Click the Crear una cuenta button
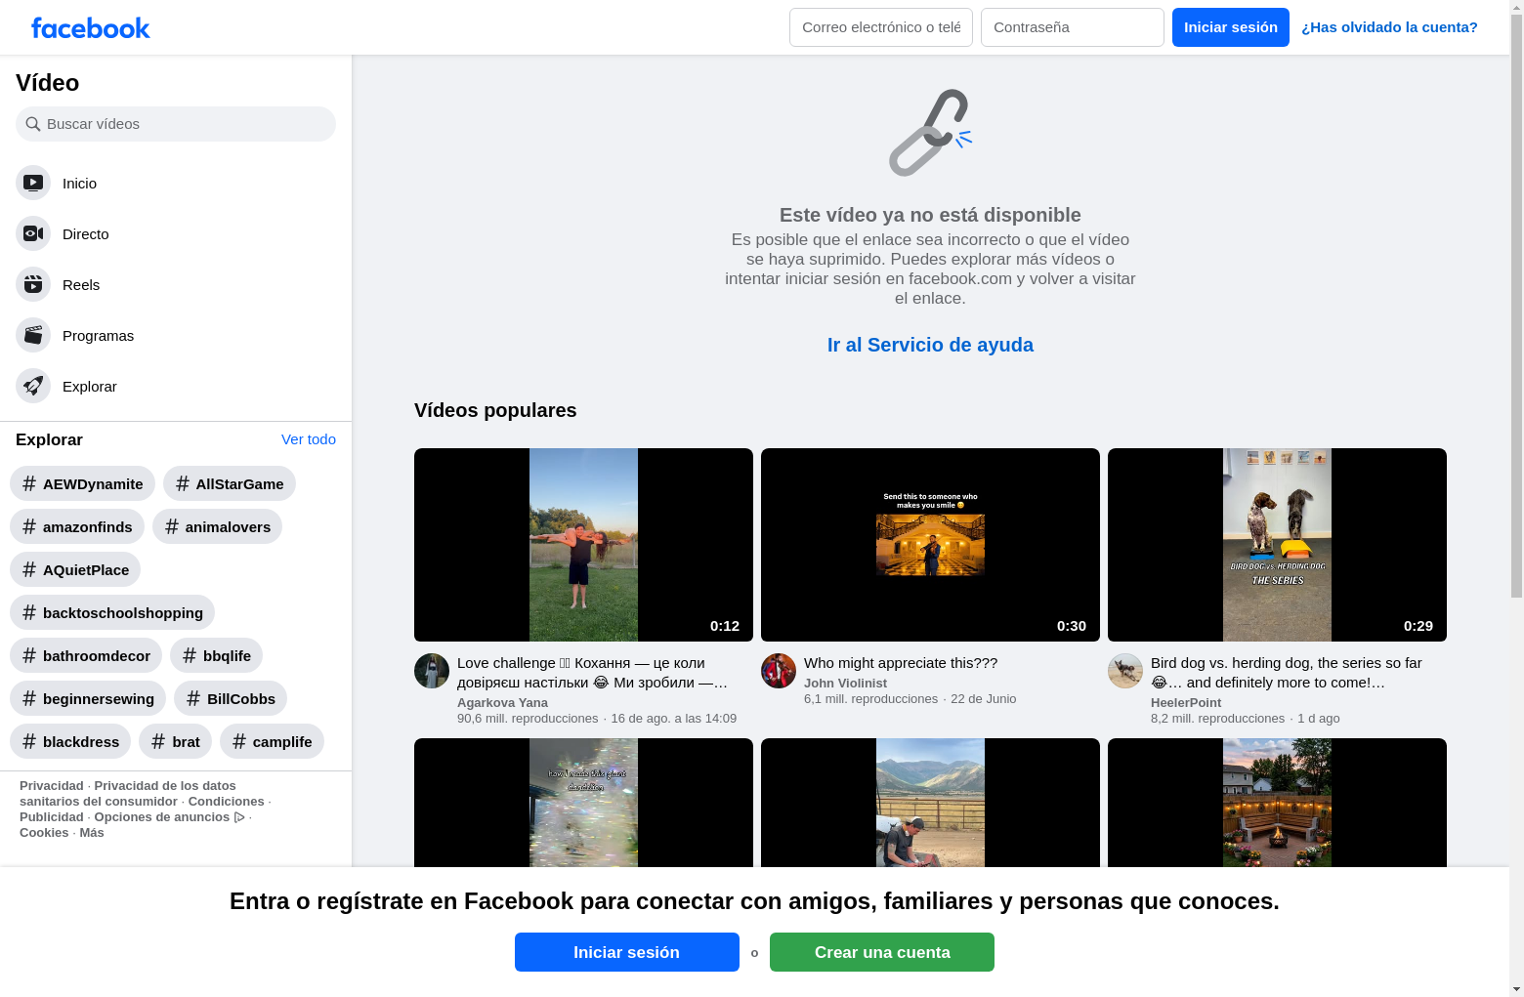Viewport: 1524px width, 997px height. click(x=882, y=952)
